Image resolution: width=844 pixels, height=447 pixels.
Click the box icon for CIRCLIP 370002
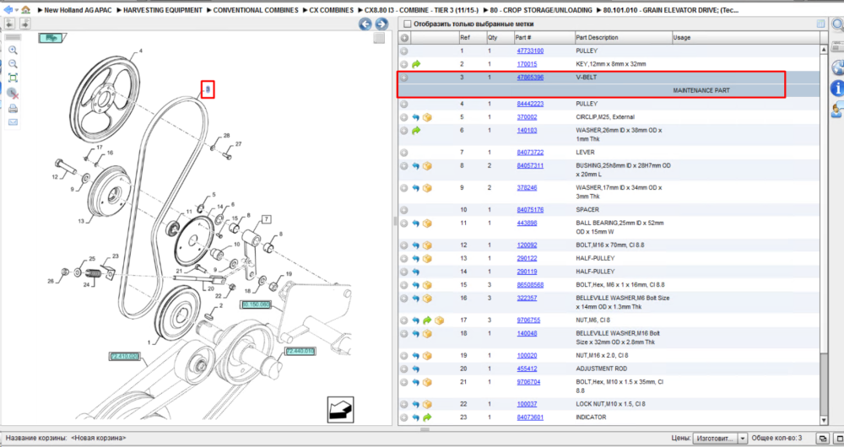(x=427, y=117)
